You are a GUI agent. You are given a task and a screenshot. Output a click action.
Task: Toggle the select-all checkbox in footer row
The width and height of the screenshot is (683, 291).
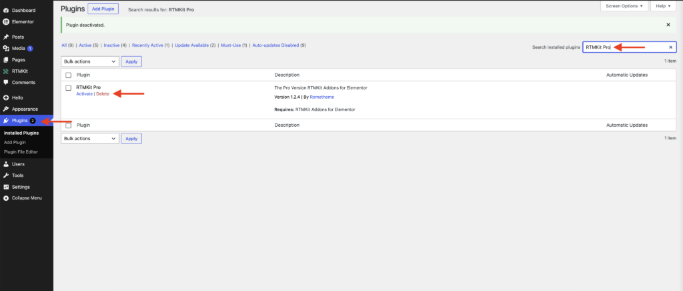pos(69,125)
